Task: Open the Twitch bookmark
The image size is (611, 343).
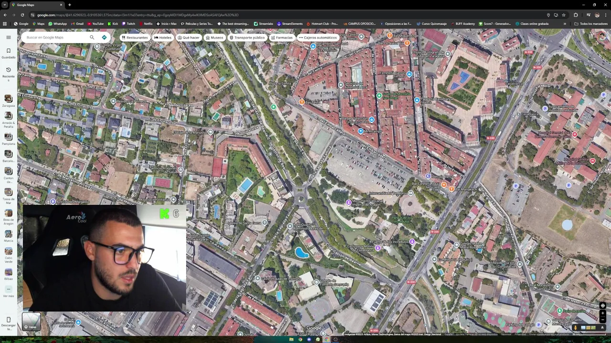Action: pos(128,24)
